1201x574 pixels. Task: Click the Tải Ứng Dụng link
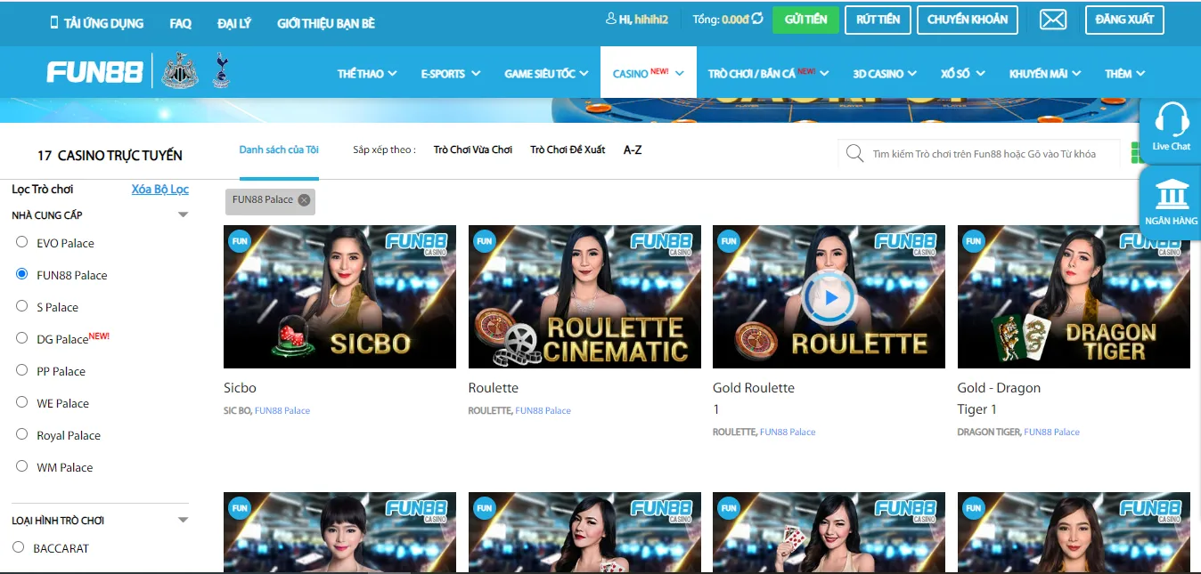(x=103, y=23)
